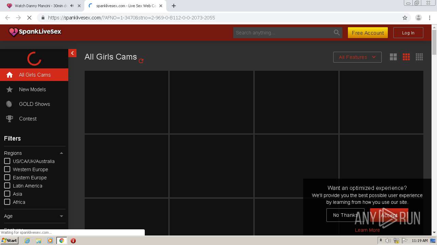Open Internet Explorer from taskbar
This screenshot has height=245, width=437.
pos(27,241)
